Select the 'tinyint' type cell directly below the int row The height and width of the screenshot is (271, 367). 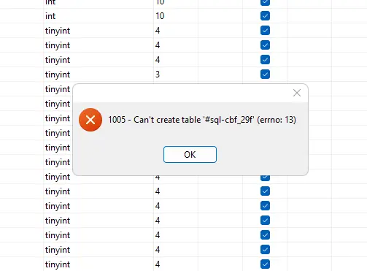98,31
